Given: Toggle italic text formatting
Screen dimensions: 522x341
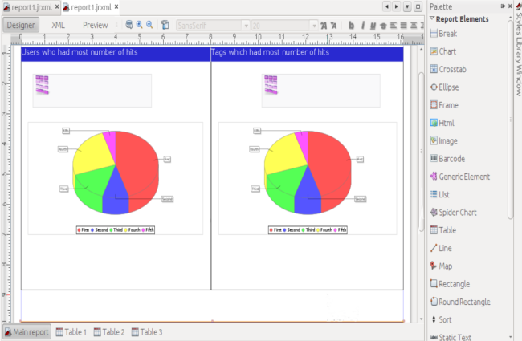Looking at the screenshot, I should [x=362, y=25].
